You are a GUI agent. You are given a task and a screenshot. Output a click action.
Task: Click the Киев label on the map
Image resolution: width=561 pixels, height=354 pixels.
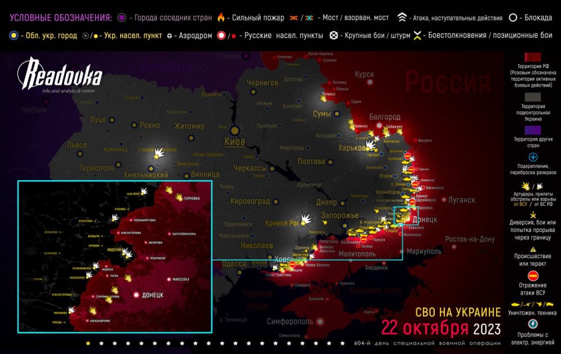234,141
